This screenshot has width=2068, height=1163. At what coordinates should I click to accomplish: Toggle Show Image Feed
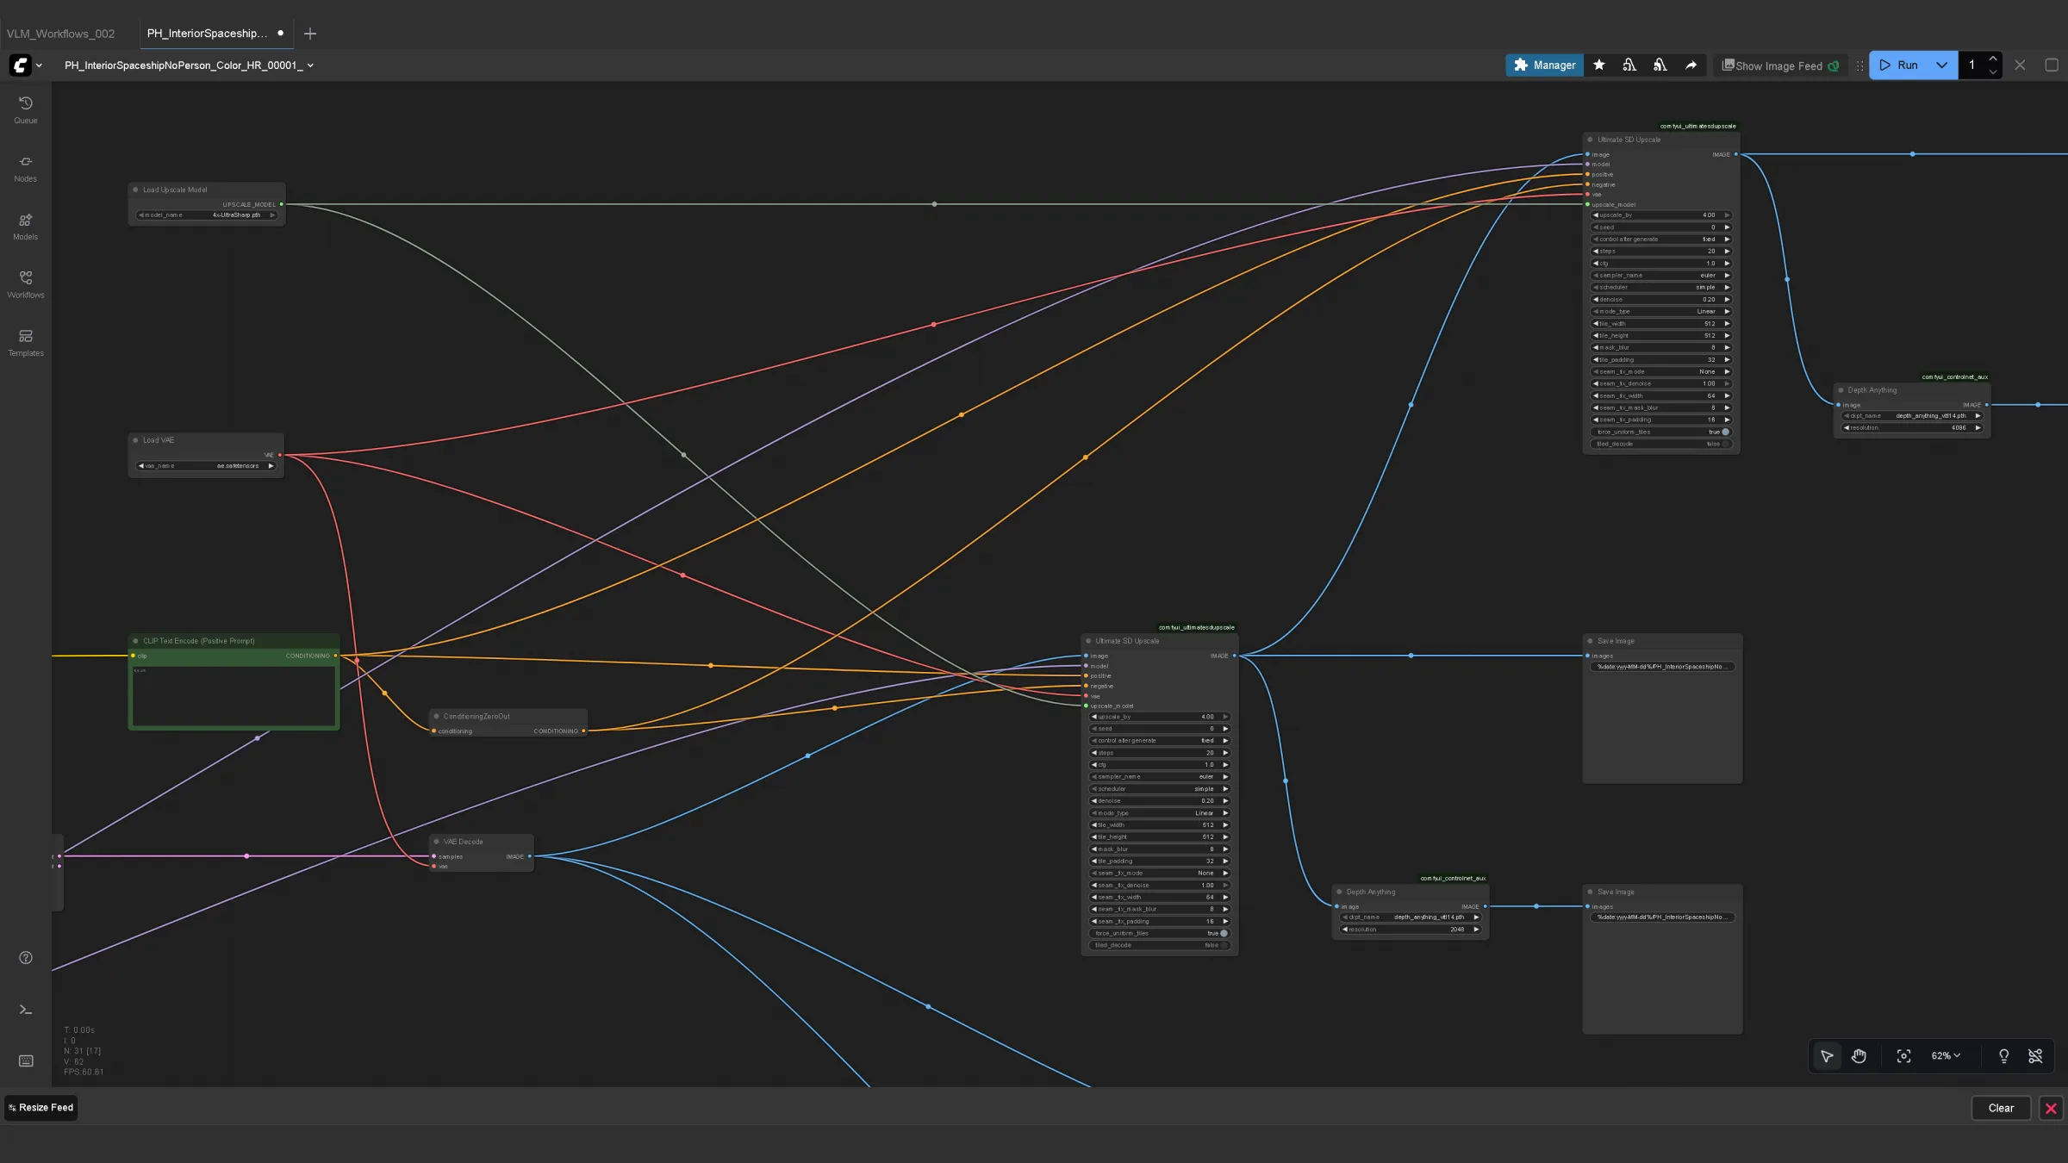pyautogui.click(x=1780, y=65)
